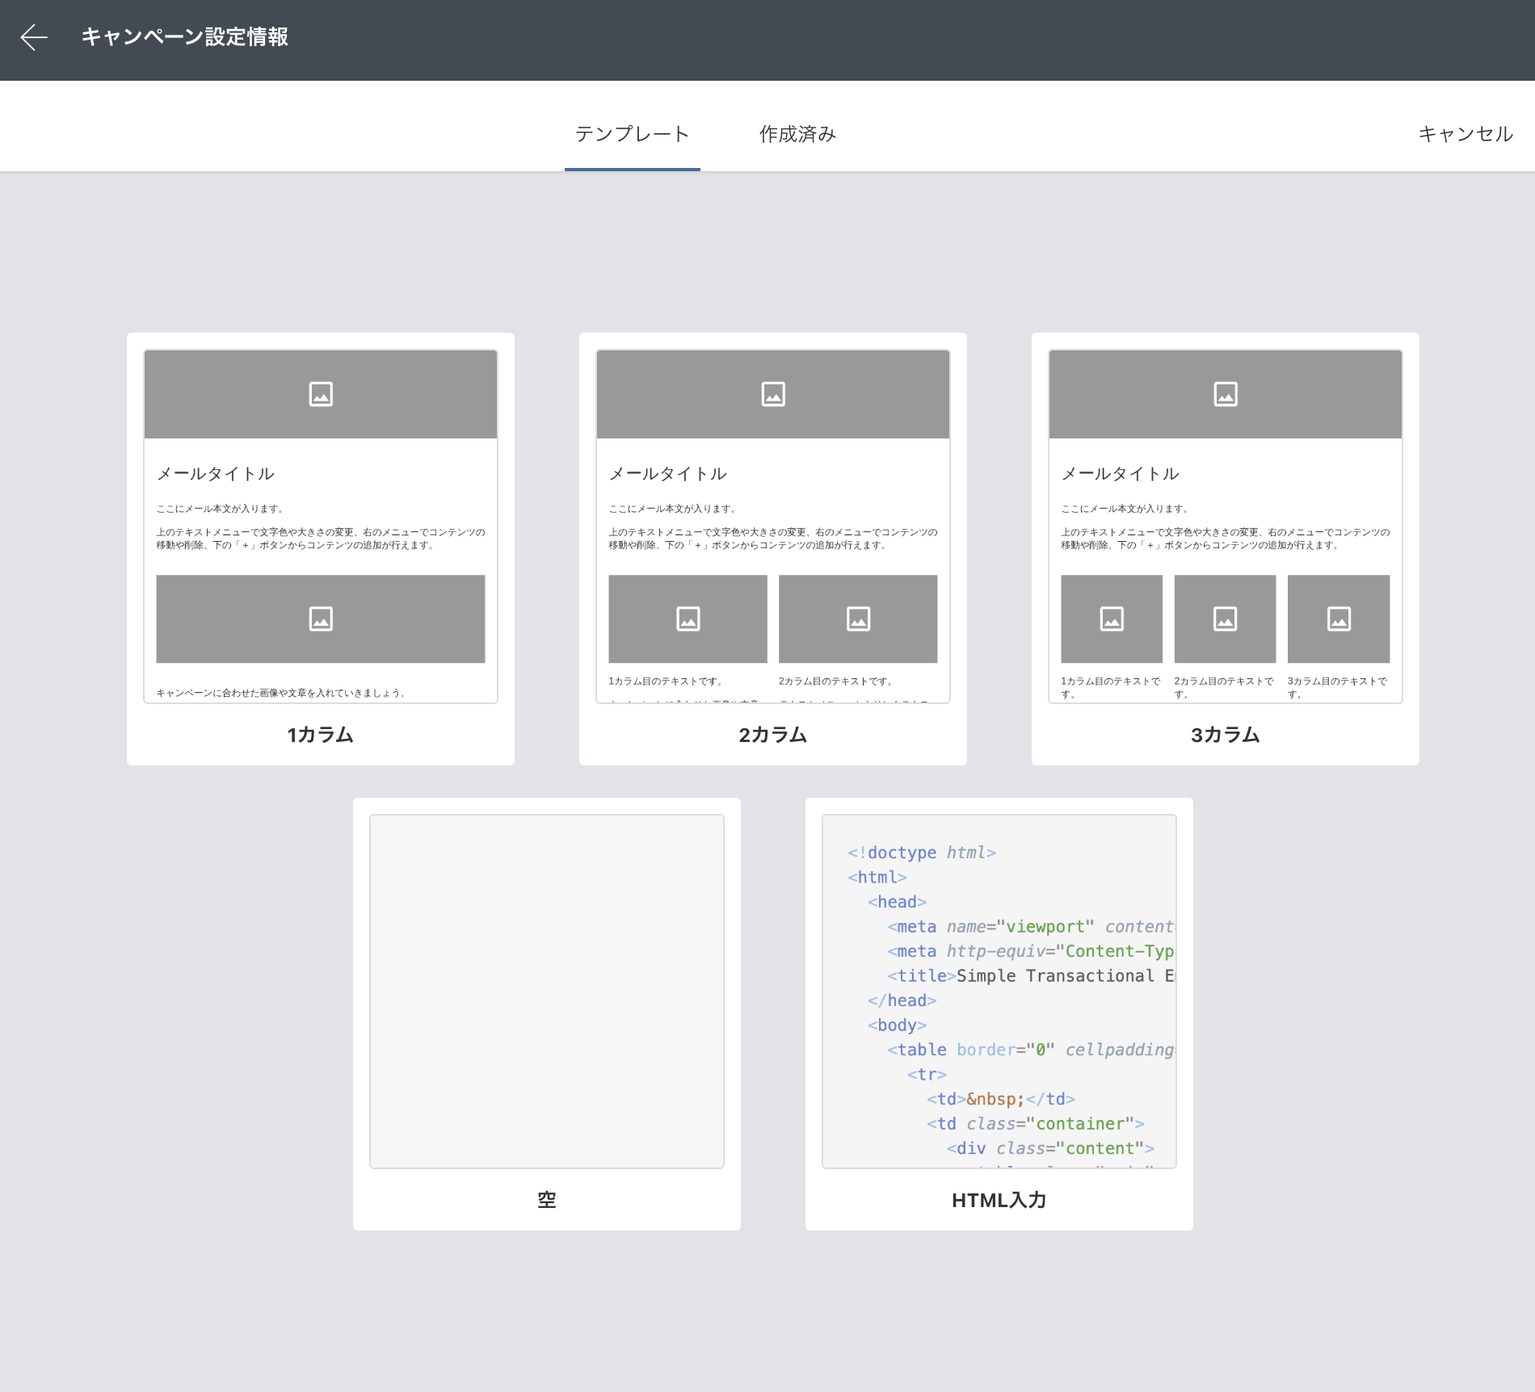This screenshot has width=1535, height=1392.
Task: Click the HTML入力 label
Action: (999, 1200)
